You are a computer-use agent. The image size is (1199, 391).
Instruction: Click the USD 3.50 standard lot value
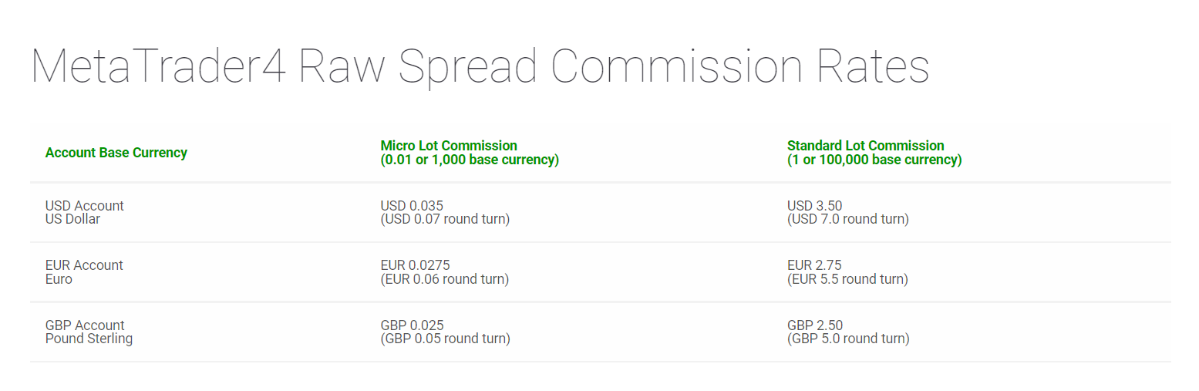point(814,206)
